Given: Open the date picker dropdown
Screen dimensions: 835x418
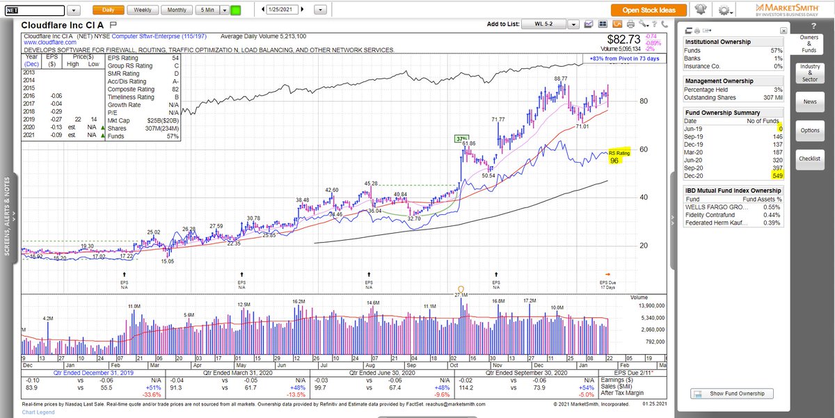Looking at the screenshot, I should (x=320, y=10).
